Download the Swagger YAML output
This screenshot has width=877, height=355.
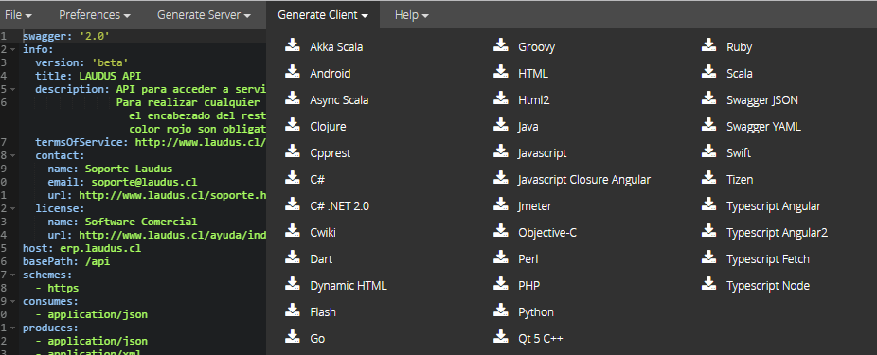(763, 127)
